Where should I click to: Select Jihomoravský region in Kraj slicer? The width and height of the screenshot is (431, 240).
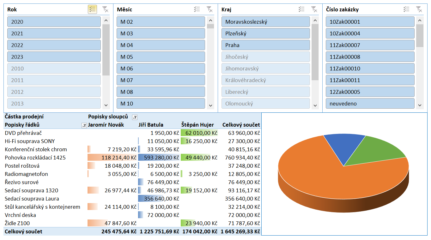pyautogui.click(x=266, y=69)
